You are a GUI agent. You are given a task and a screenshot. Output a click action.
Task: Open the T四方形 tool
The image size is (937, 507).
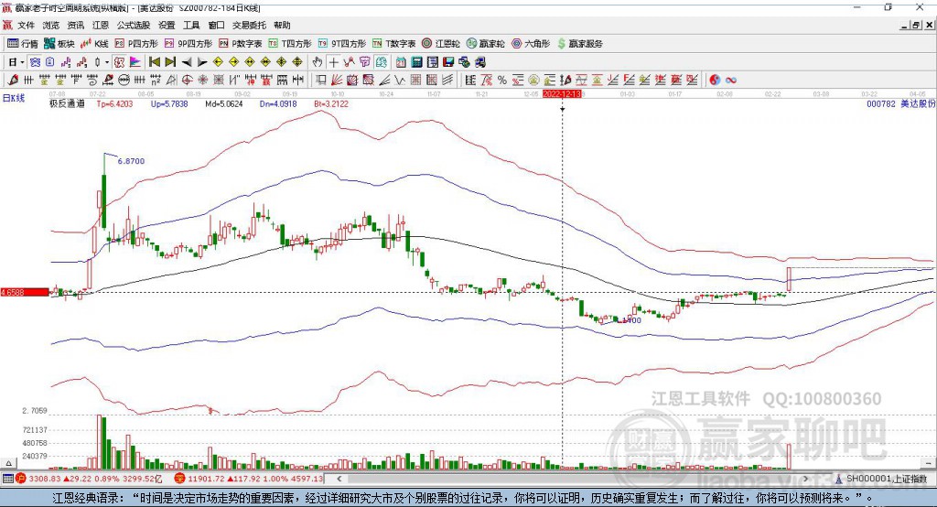290,44
